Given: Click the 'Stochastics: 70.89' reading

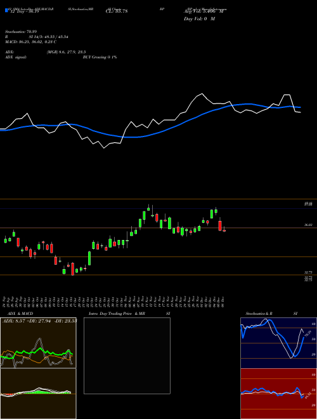Looking at the screenshot, I should [x=21, y=32].
